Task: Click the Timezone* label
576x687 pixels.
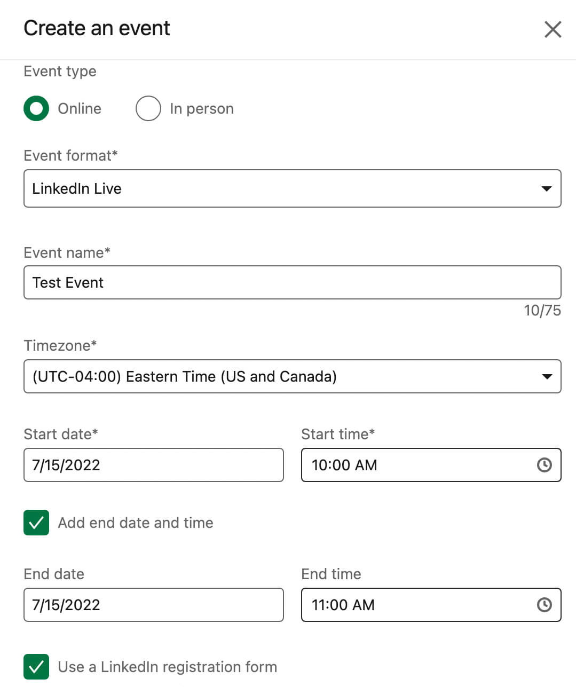Action: tap(60, 345)
